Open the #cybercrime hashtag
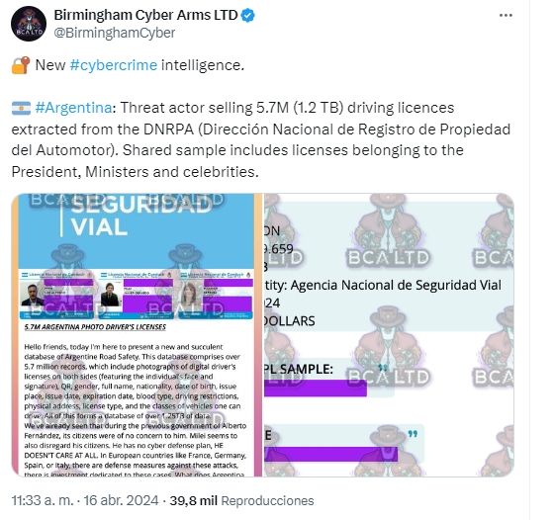The image size is (554, 520). [x=114, y=65]
